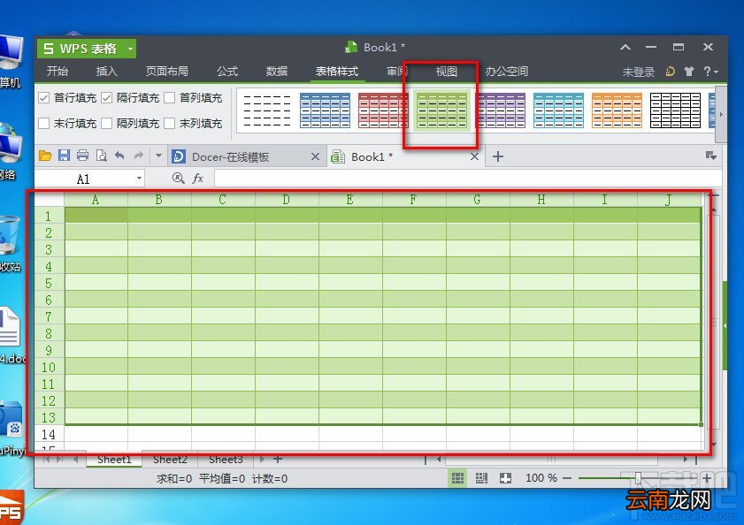Open WPS Presentation icon on desktop

[11, 507]
